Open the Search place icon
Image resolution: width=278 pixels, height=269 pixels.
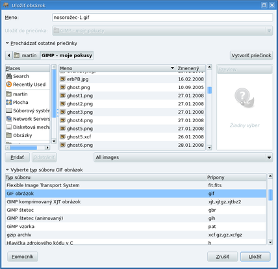(9, 76)
